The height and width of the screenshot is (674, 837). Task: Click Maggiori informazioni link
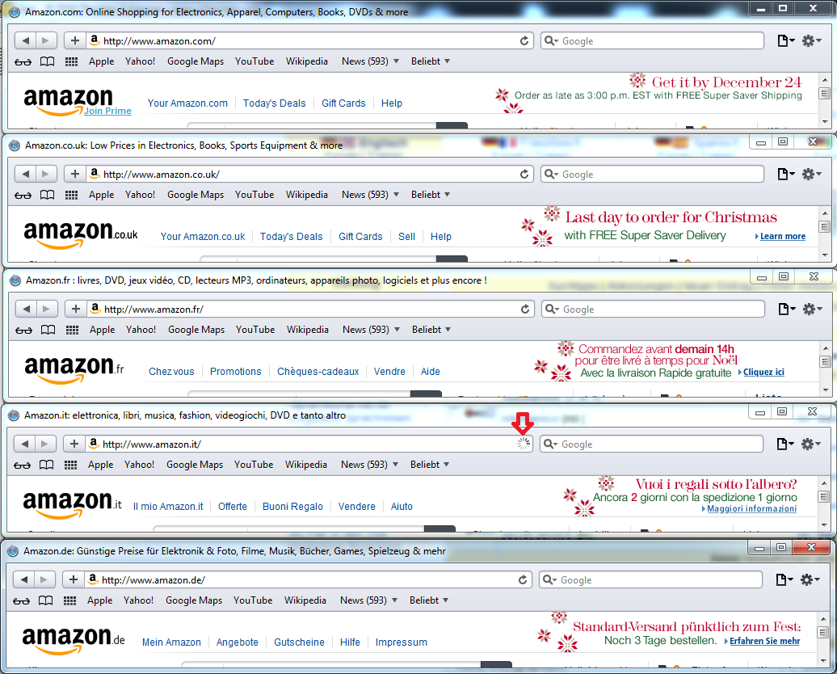coord(751,509)
